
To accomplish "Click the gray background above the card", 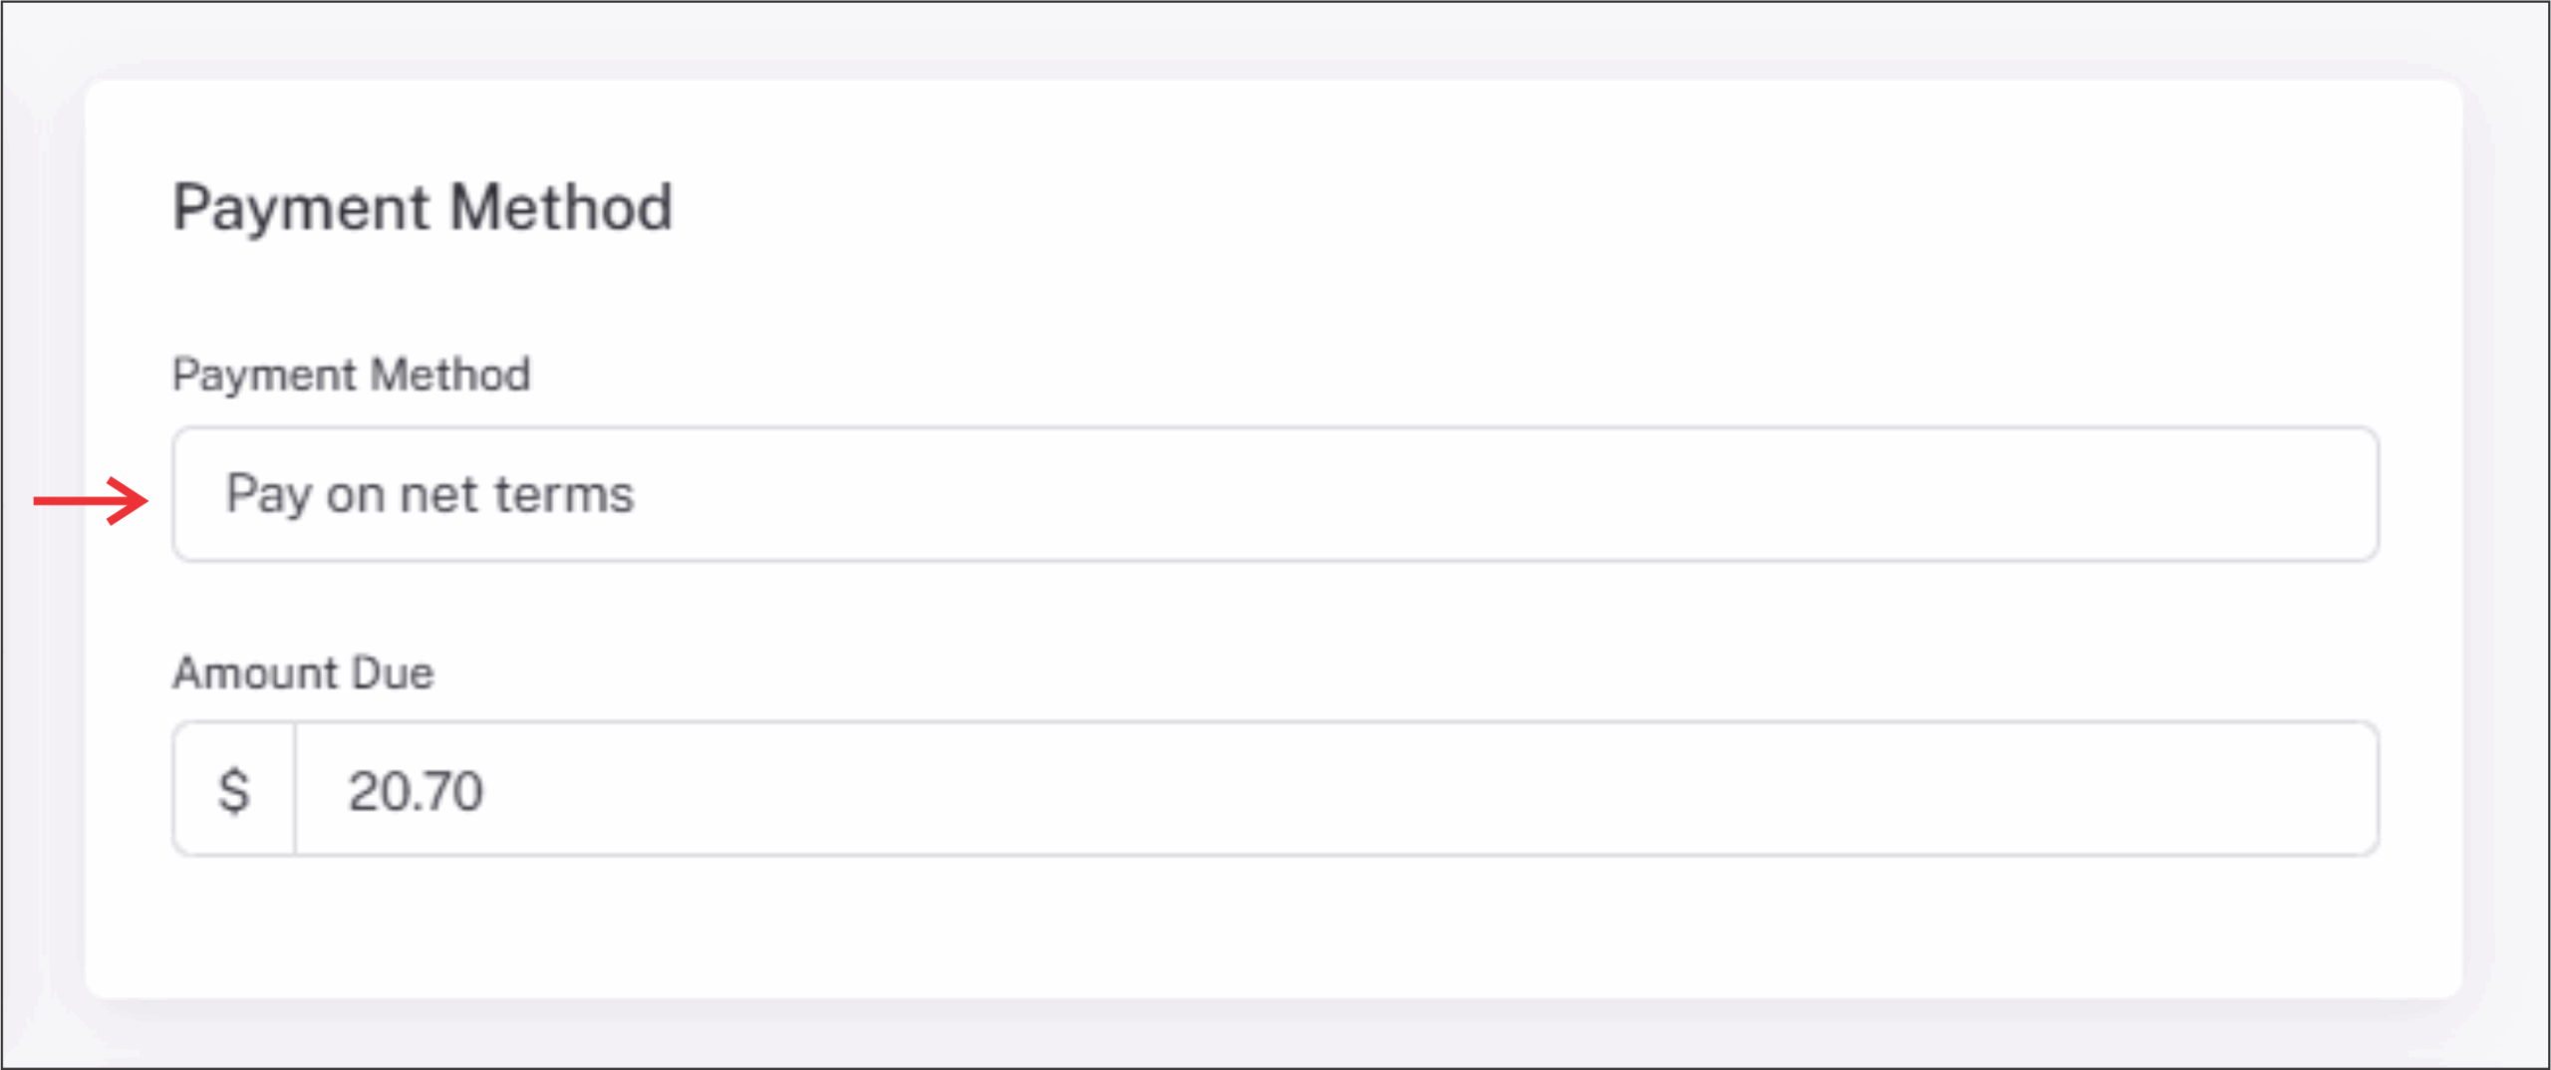I will [x=1275, y=40].
